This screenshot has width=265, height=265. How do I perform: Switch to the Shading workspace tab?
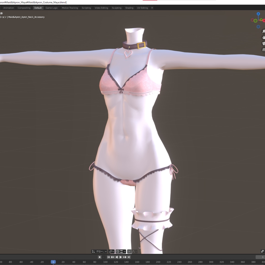click(129, 8)
